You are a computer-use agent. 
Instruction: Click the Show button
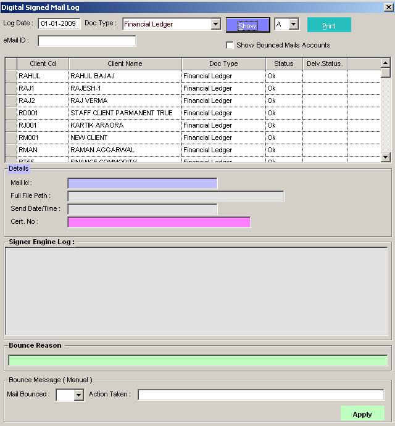247,25
